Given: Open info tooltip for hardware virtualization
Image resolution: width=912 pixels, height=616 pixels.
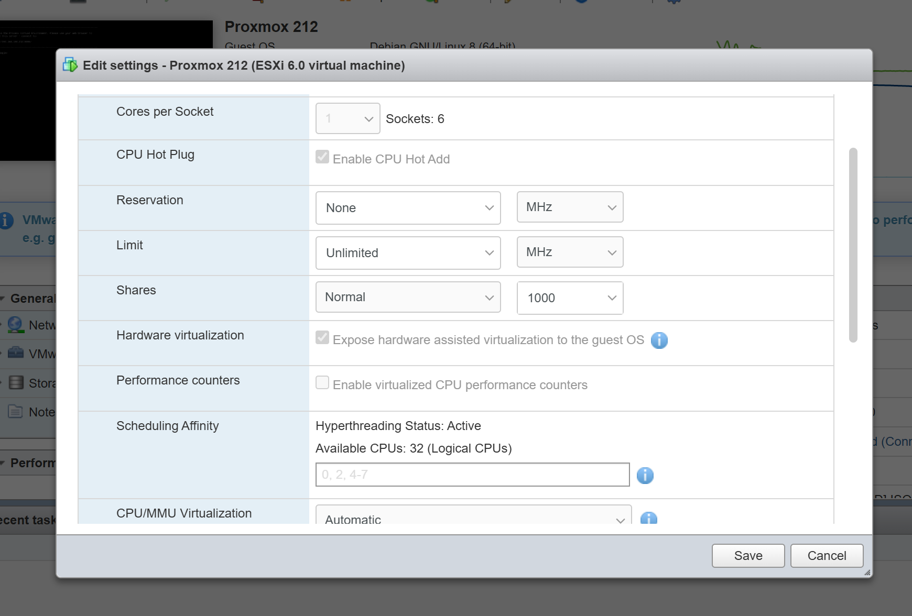Looking at the screenshot, I should click(x=659, y=340).
